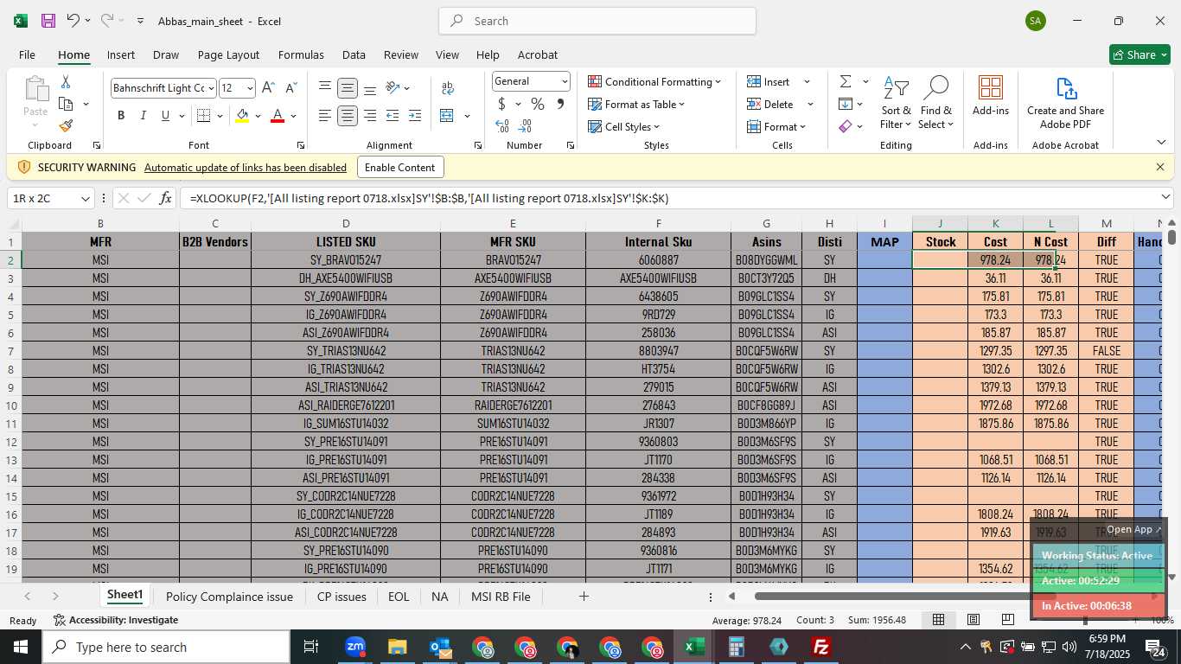Open the font size dropdown

(x=250, y=88)
